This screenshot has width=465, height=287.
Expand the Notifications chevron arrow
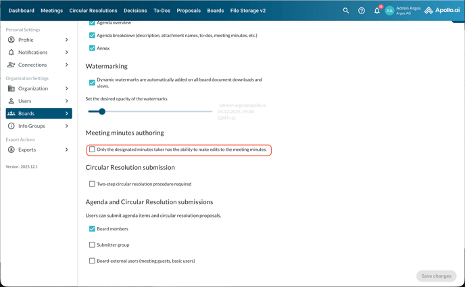pos(67,53)
